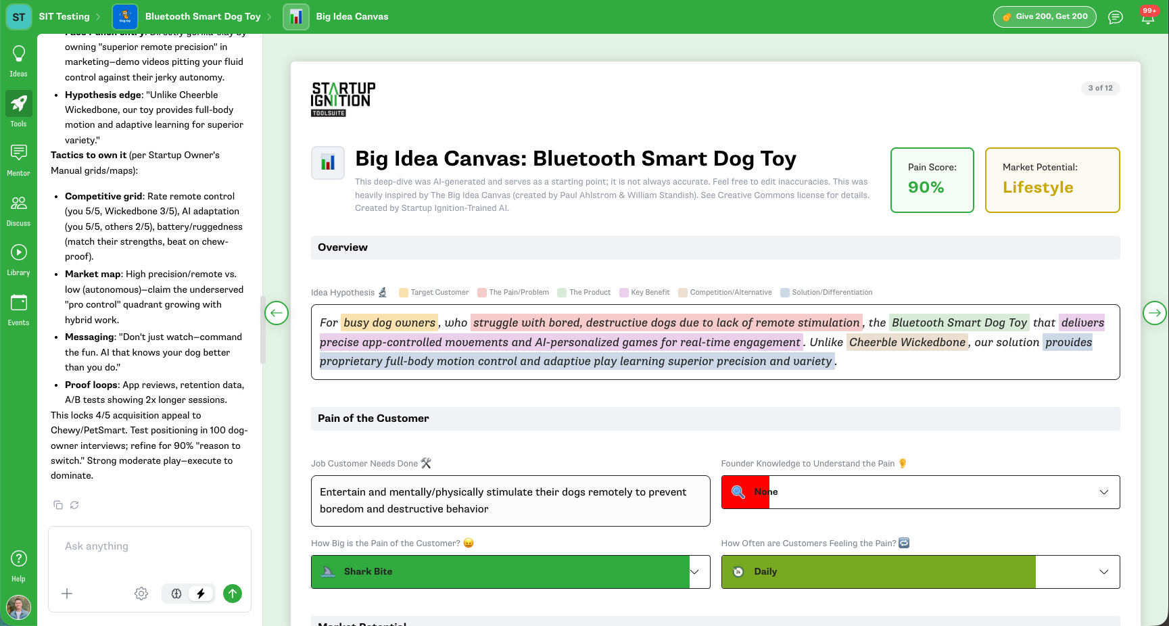
Task: Click the Competition/Alternative legend swatch
Action: pyautogui.click(x=683, y=293)
